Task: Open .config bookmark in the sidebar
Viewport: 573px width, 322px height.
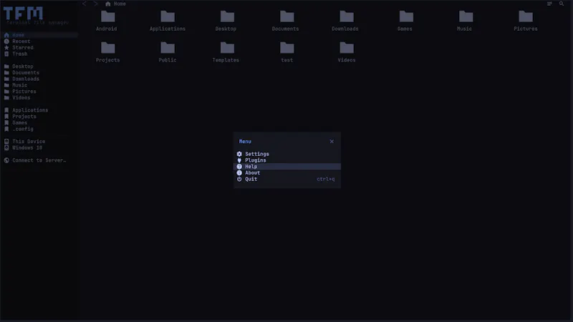Action: [x=39, y=129]
